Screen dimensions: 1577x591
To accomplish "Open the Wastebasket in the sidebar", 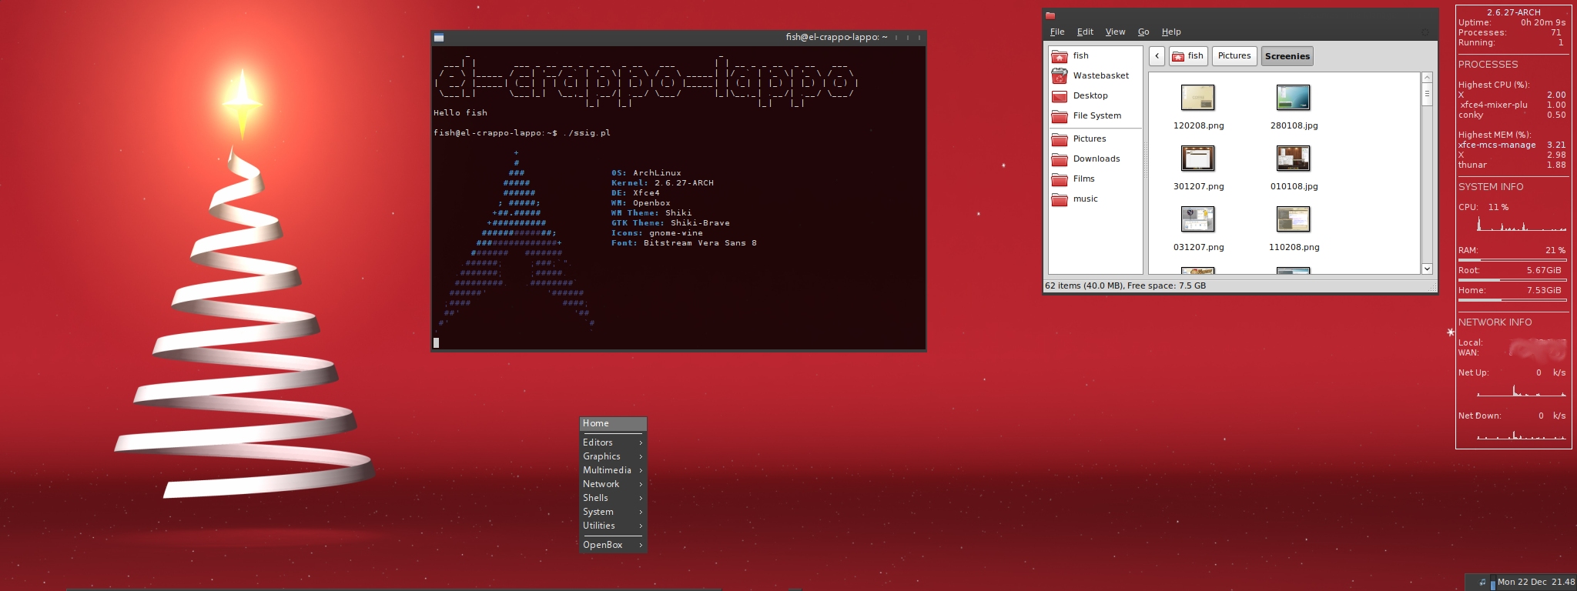I will pyautogui.click(x=1100, y=75).
